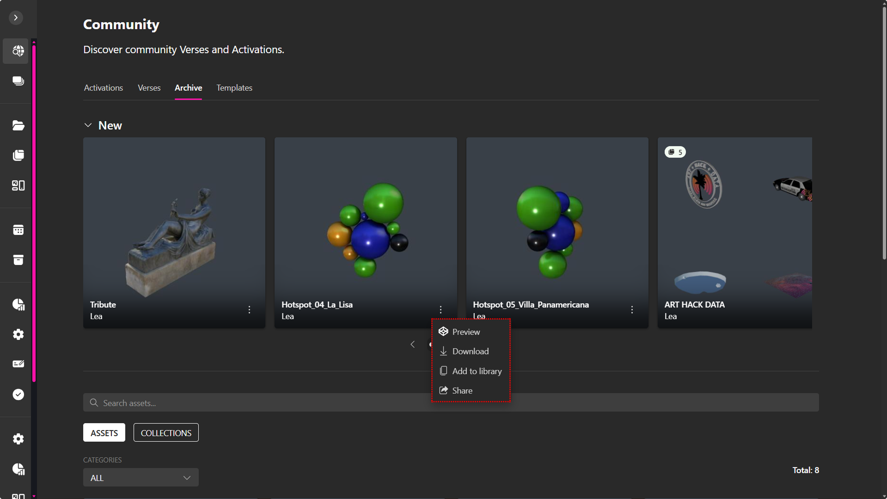This screenshot has height=499, width=887.
Task: Switch to the Templates tab
Action: 234,88
